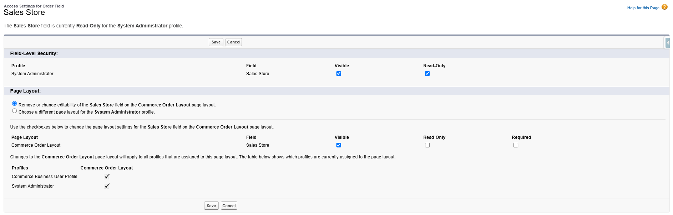Uncheck Visible for Commerce Order Layout
Image resolution: width=673 pixels, height=215 pixels.
click(x=339, y=145)
